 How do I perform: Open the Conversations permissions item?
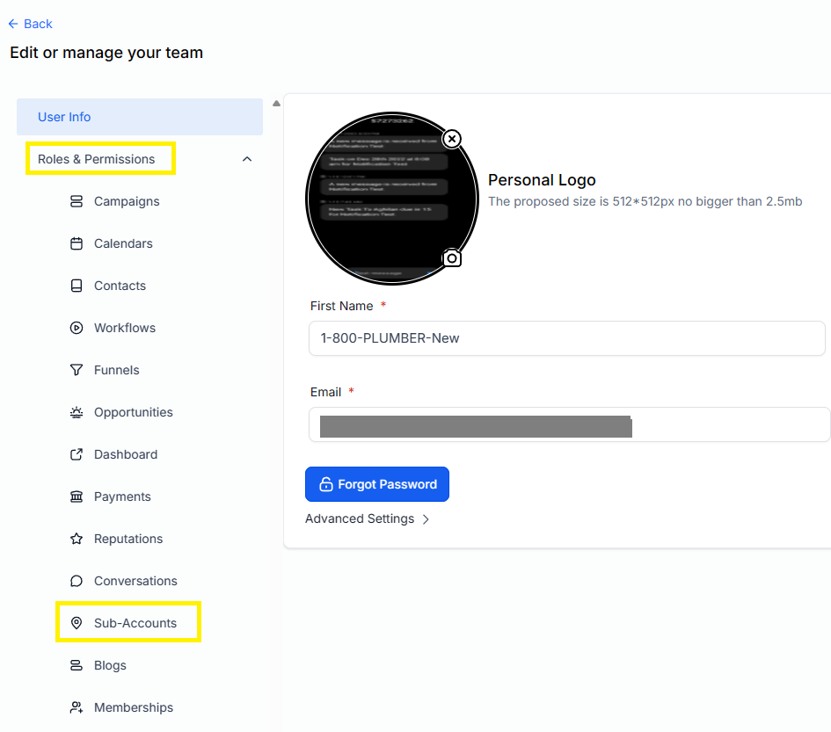click(x=135, y=581)
